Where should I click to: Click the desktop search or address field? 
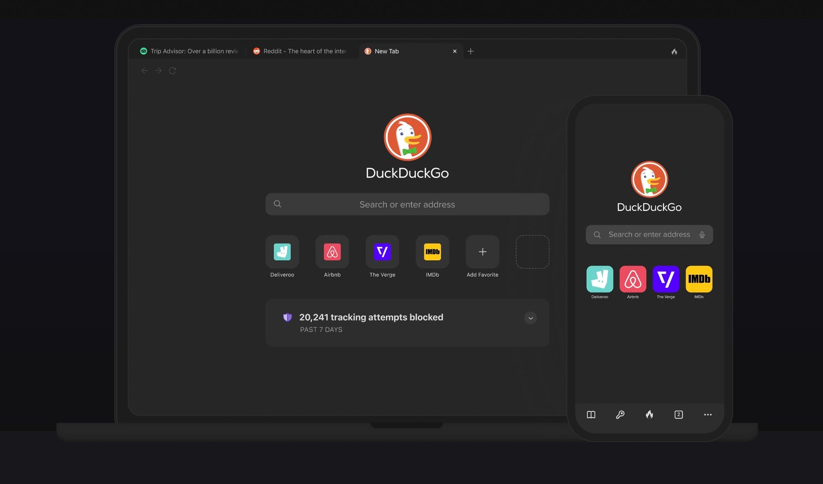pos(407,204)
